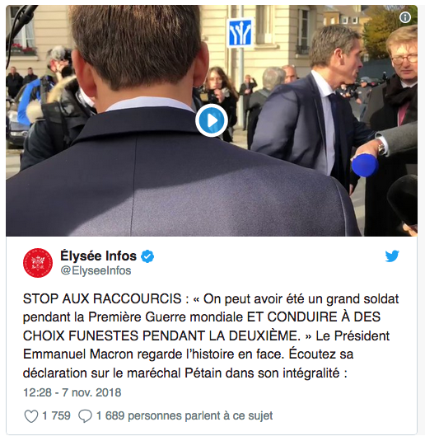Screen dimensions: 425x441
Task: Click "STOP AUX RACCOURCIS" tweet heading text
Action: [x=102, y=298]
